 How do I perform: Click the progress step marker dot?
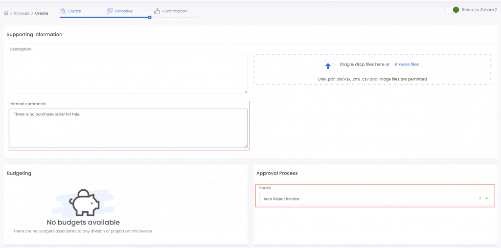coord(150,17)
